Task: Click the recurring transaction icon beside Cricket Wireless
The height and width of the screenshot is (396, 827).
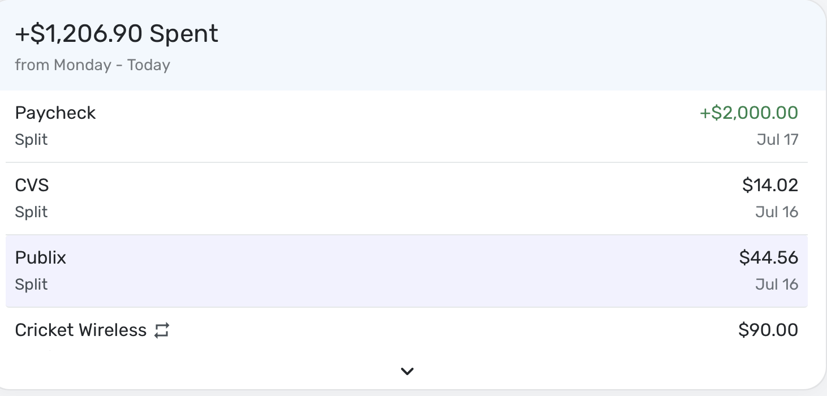Action: pyautogui.click(x=161, y=330)
